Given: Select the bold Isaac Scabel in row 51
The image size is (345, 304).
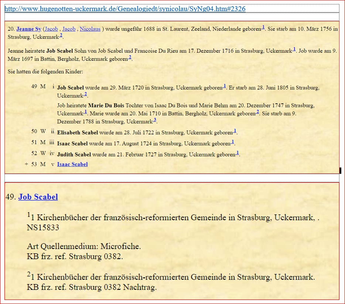Looking at the screenshot, I should 72,144.
